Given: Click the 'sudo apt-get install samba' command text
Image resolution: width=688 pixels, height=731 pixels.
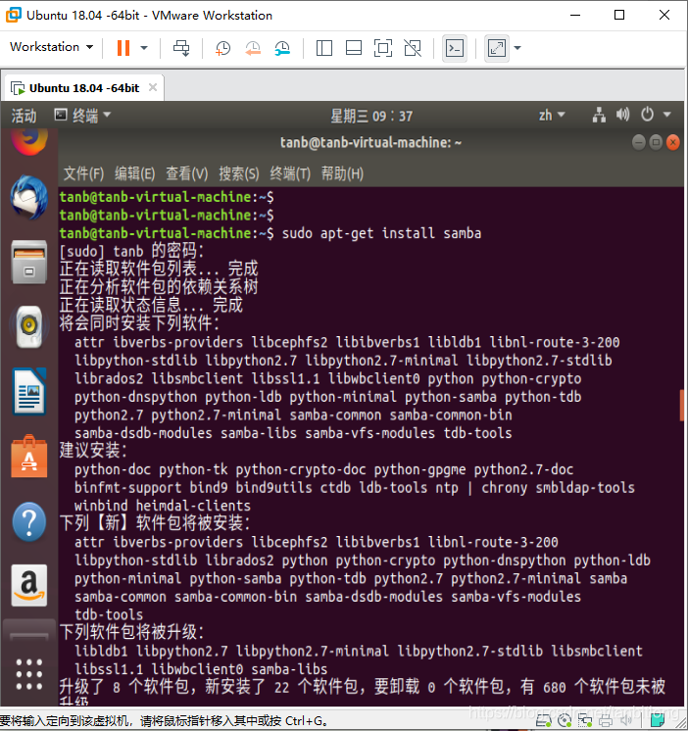Looking at the screenshot, I should coord(381,233).
